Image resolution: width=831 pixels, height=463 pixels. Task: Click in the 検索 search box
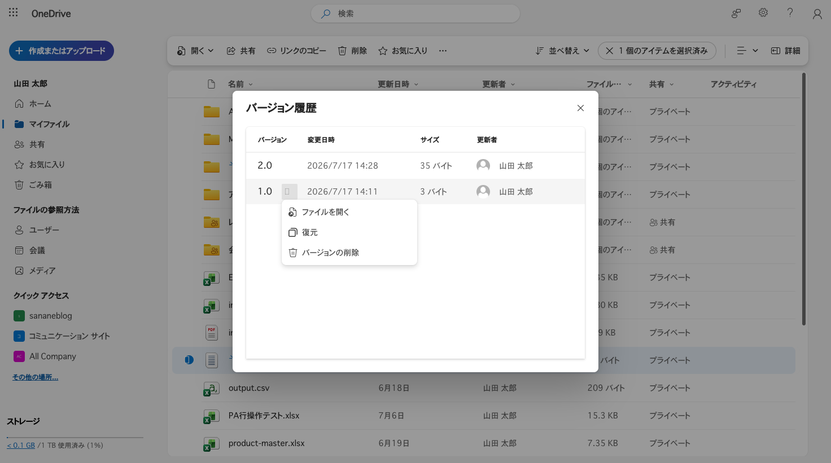(x=415, y=14)
